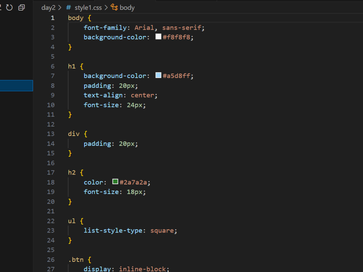The height and width of the screenshot is (272, 363).
Task: Click the div selector on line 13
Action: (x=74, y=134)
